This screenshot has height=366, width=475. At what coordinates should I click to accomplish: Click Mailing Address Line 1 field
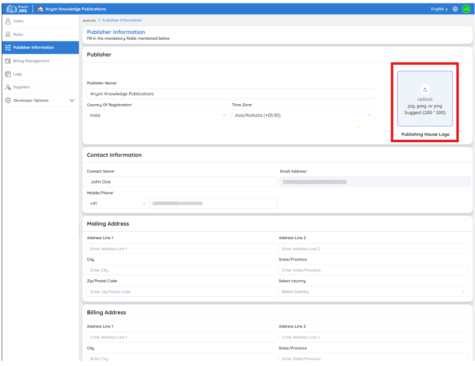(181, 249)
